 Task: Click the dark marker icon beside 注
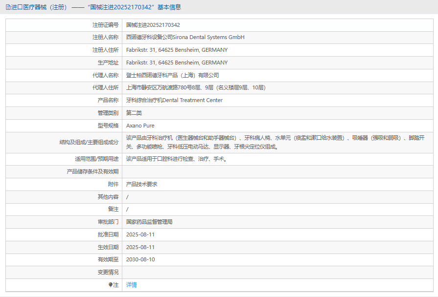pos(110,285)
